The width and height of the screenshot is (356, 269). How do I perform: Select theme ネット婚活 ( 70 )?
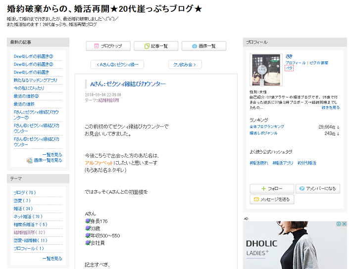click(28, 217)
